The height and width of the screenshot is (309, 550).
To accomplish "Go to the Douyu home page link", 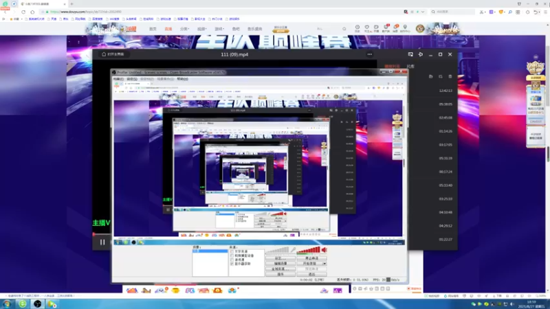I will pyautogui.click(x=153, y=29).
